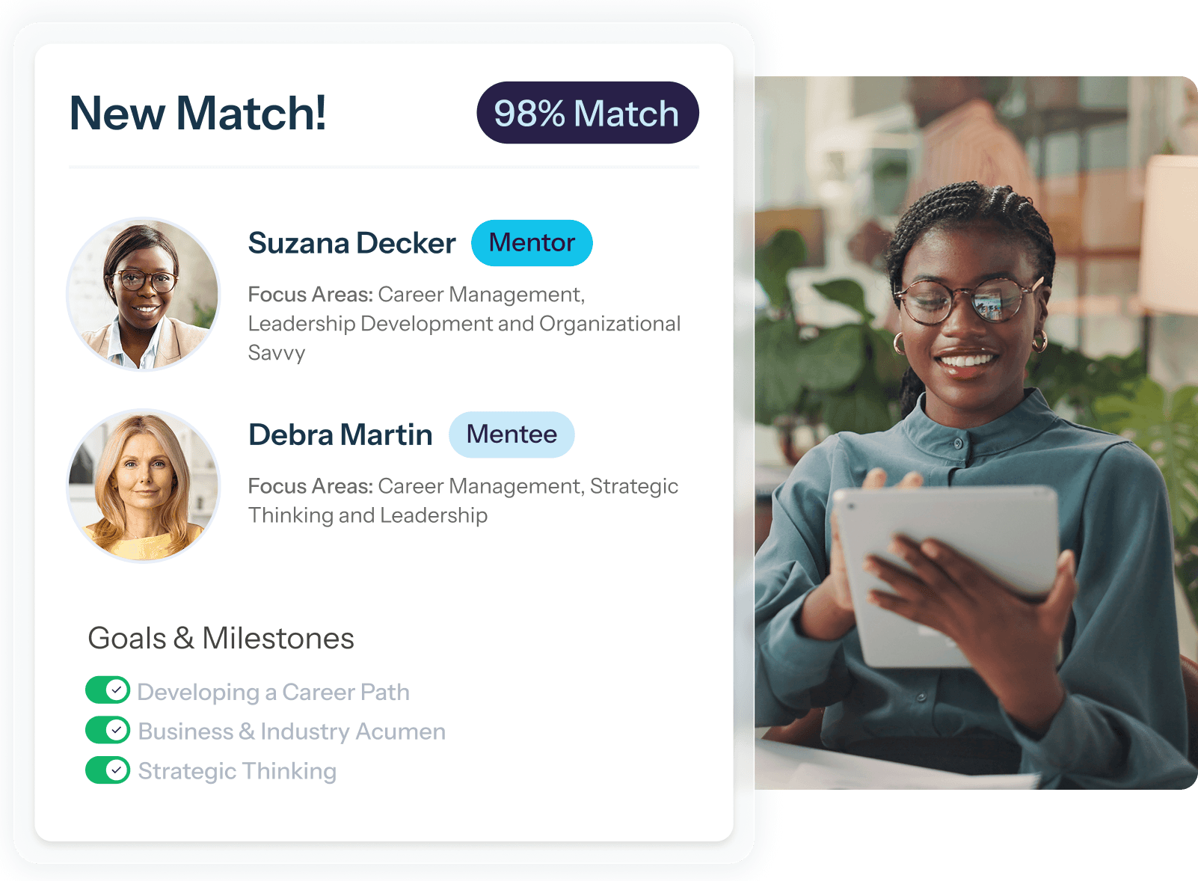Click the Goals & Milestones heading
1198x881 pixels.
[x=221, y=639]
